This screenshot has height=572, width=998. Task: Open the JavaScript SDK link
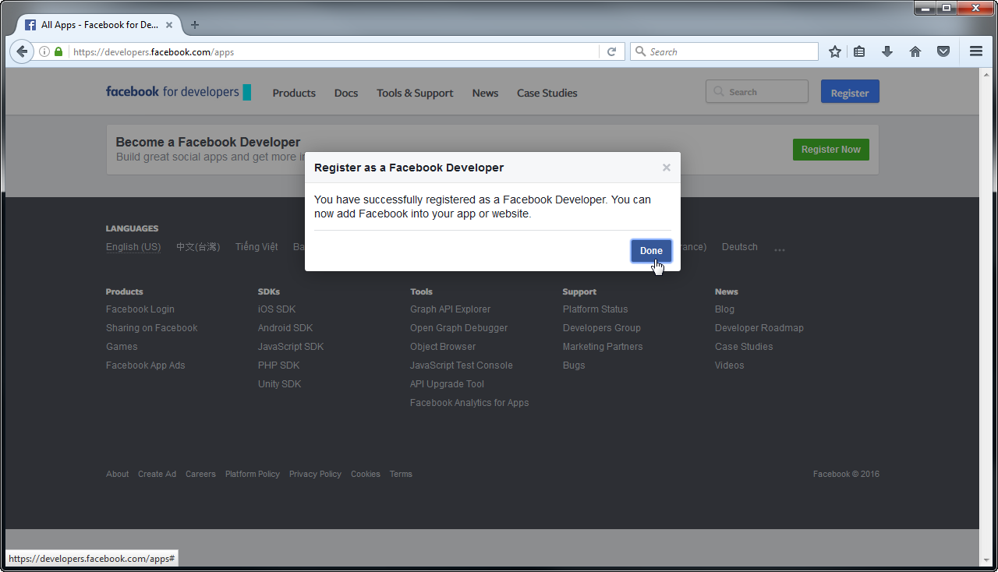click(x=291, y=347)
